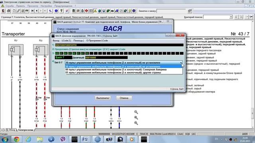255x143 pixels.
Task: Click the red swap arrows toolbar icon
Action: coord(67,11)
